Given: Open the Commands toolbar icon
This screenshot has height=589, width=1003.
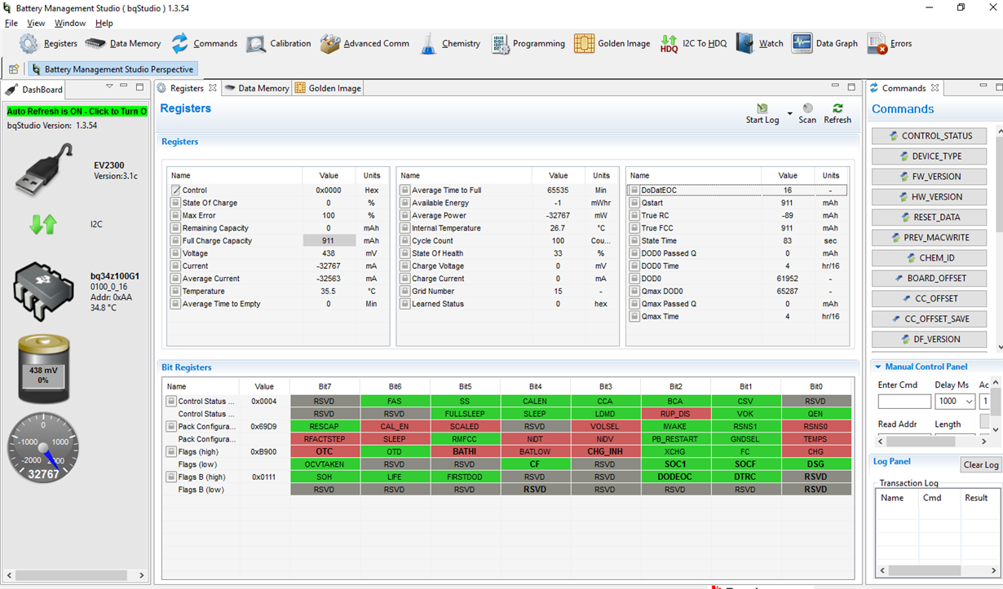Looking at the screenshot, I should pyautogui.click(x=204, y=43).
